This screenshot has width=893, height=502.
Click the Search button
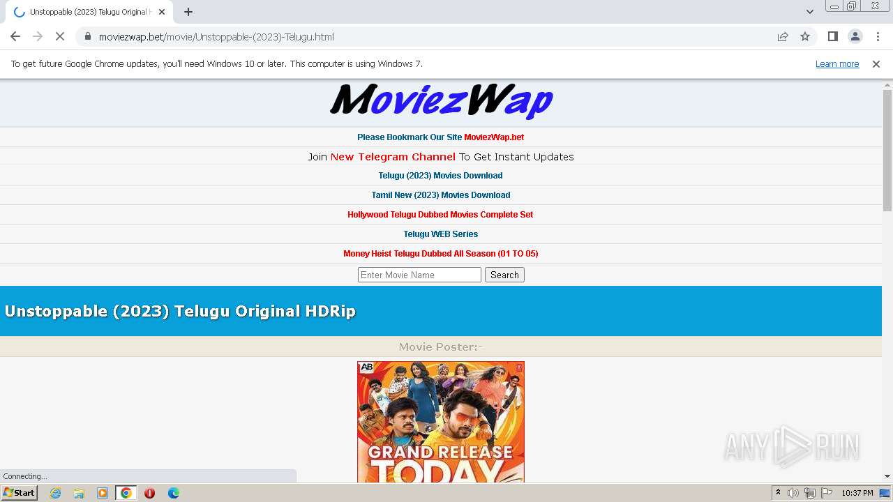point(504,275)
